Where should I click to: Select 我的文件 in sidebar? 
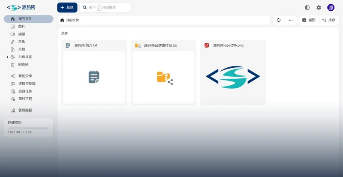(x=28, y=19)
